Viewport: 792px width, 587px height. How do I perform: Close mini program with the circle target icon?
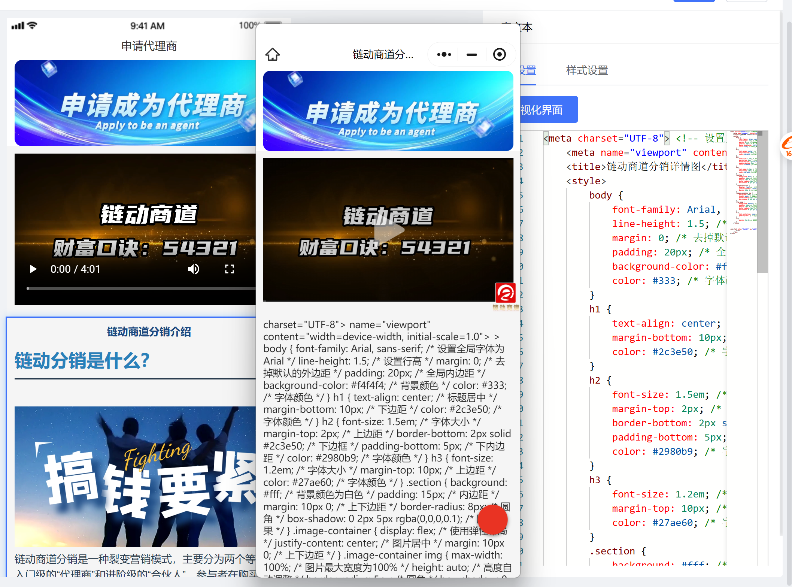(x=499, y=55)
